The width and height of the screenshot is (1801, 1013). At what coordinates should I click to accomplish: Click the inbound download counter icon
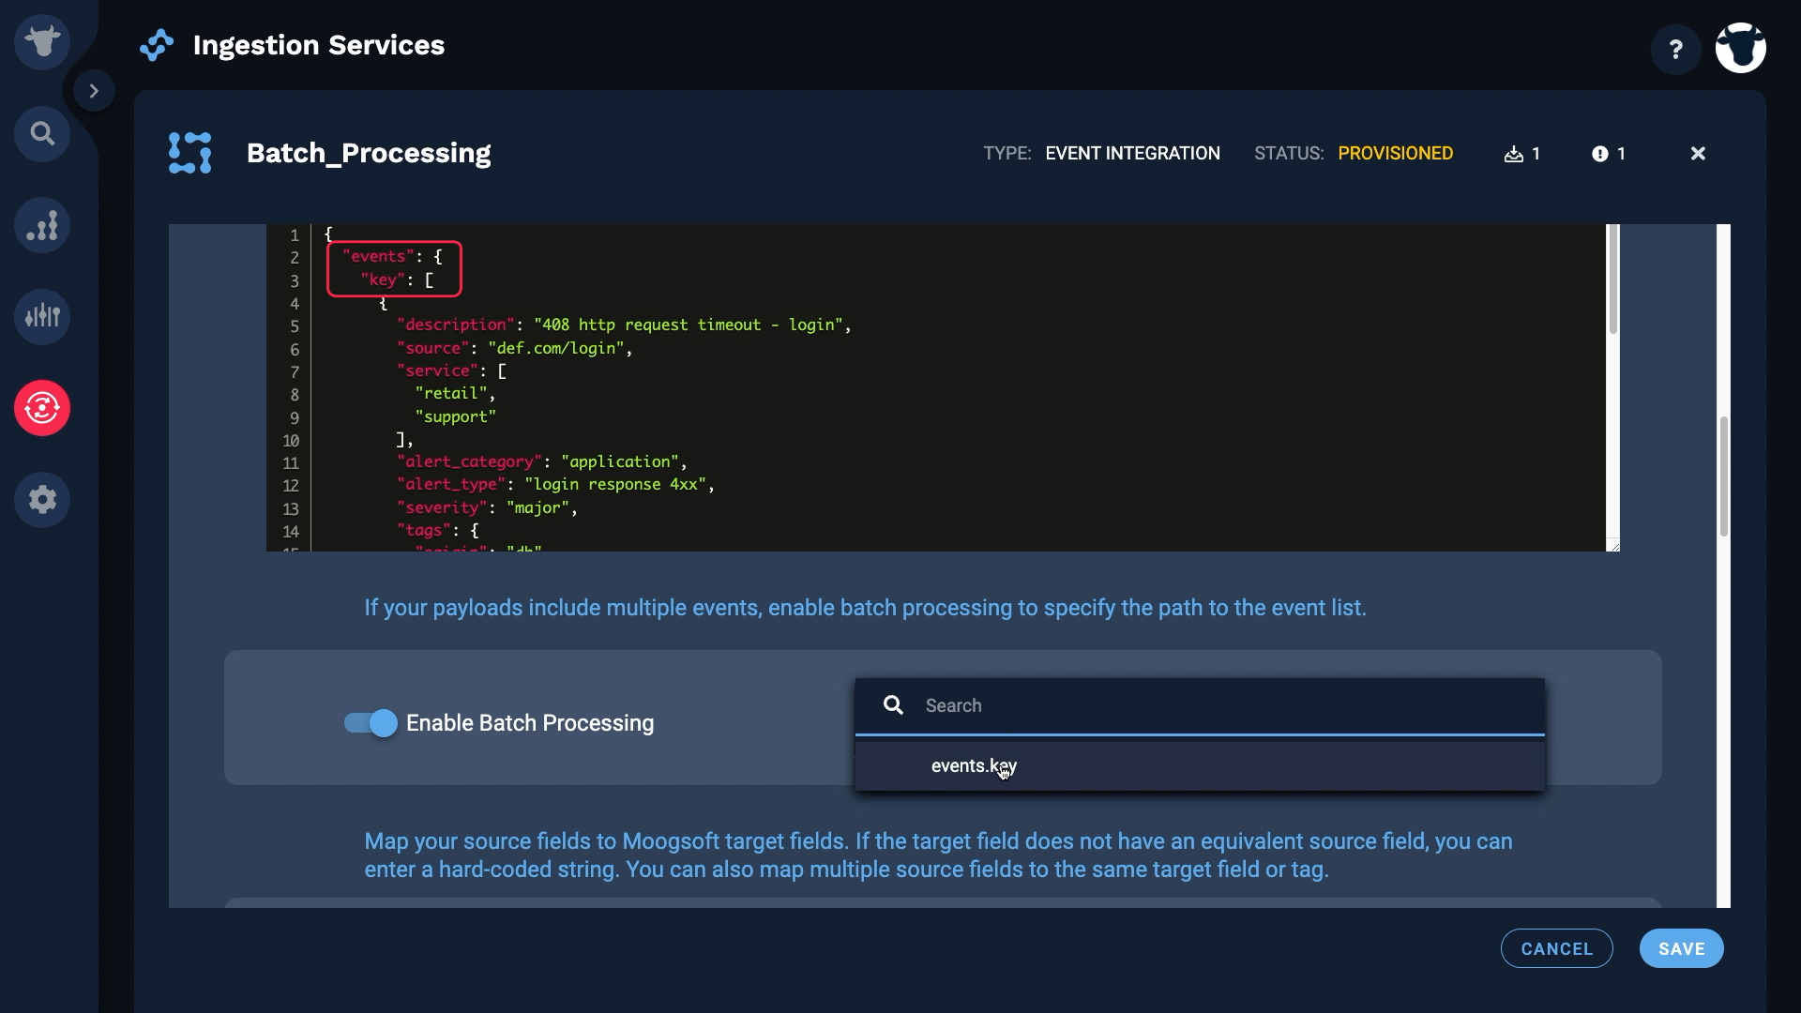click(x=1513, y=154)
